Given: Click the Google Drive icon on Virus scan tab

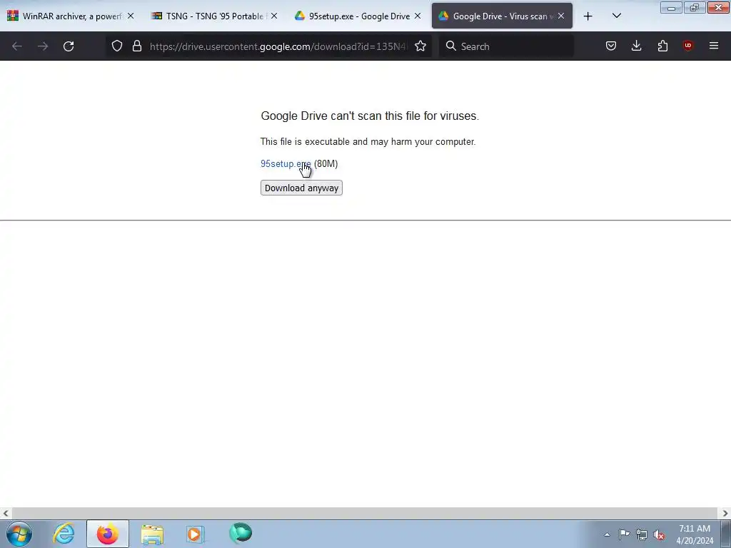Looking at the screenshot, I should 443,16.
